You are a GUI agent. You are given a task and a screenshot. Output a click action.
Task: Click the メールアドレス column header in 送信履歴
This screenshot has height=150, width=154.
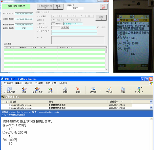tap(81, 48)
